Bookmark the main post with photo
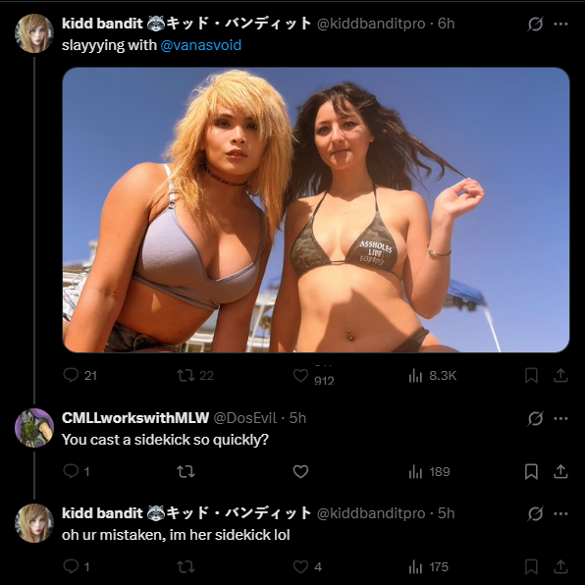585x585 pixels. [x=531, y=375]
